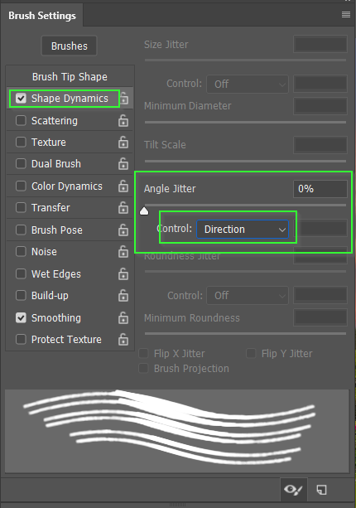Screen dimensions: 356x508
Task: Open the Brush Settings panel menu icon
Action: [345, 15]
